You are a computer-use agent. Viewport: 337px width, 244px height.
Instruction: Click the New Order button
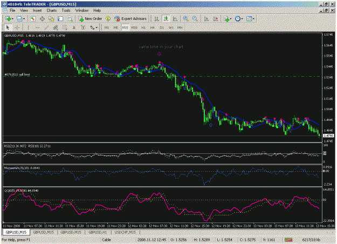coord(90,19)
